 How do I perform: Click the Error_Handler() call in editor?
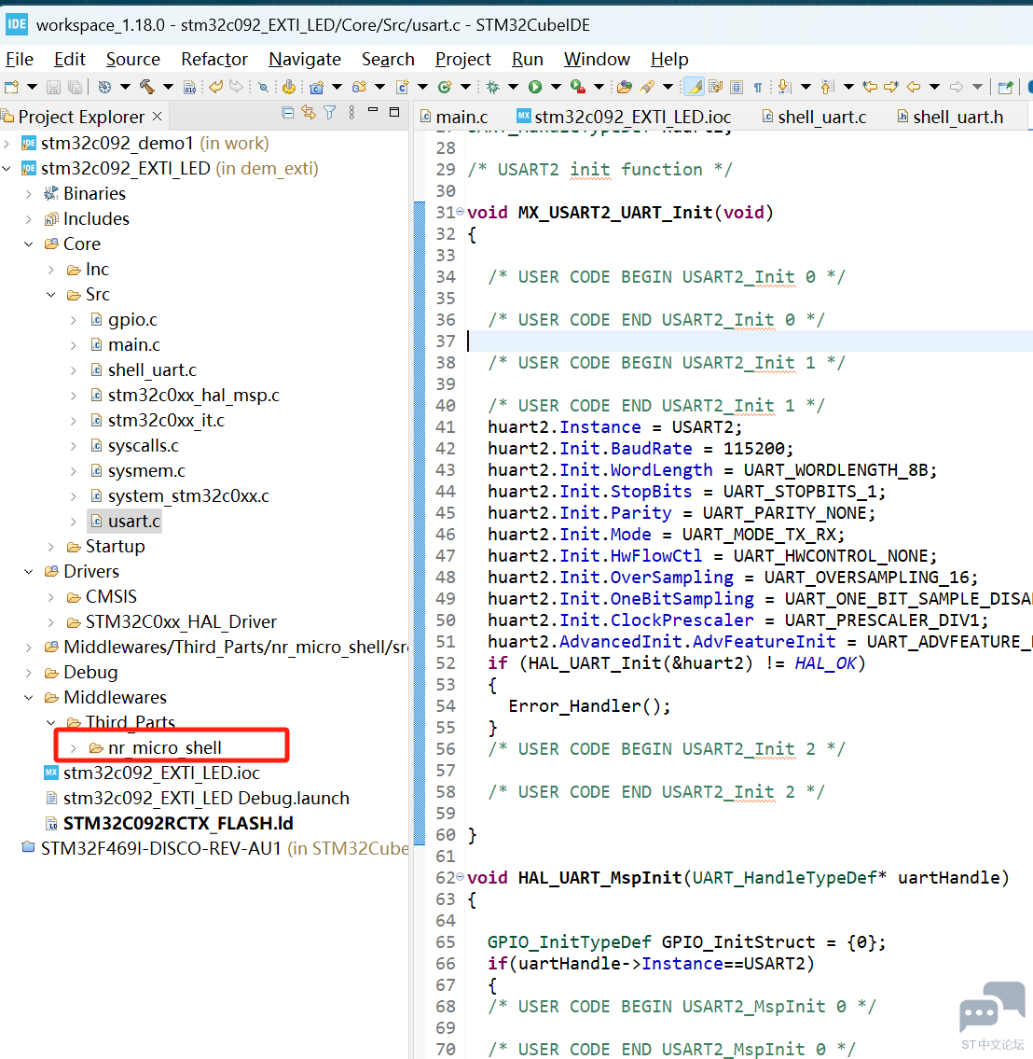pyautogui.click(x=590, y=705)
